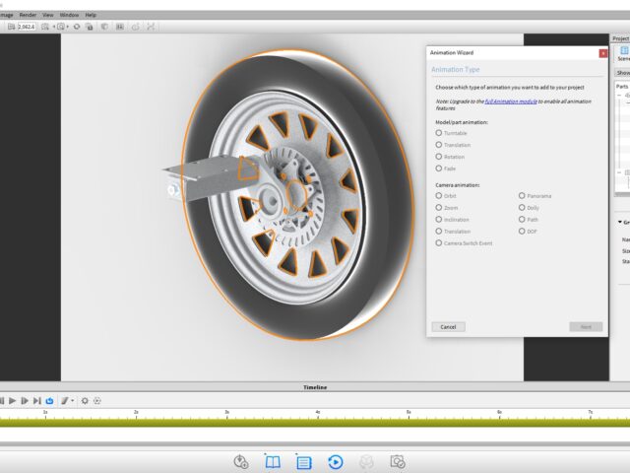The width and height of the screenshot is (630, 473).
Task: Open timeline settings gear icon
Action: pyautogui.click(x=85, y=401)
